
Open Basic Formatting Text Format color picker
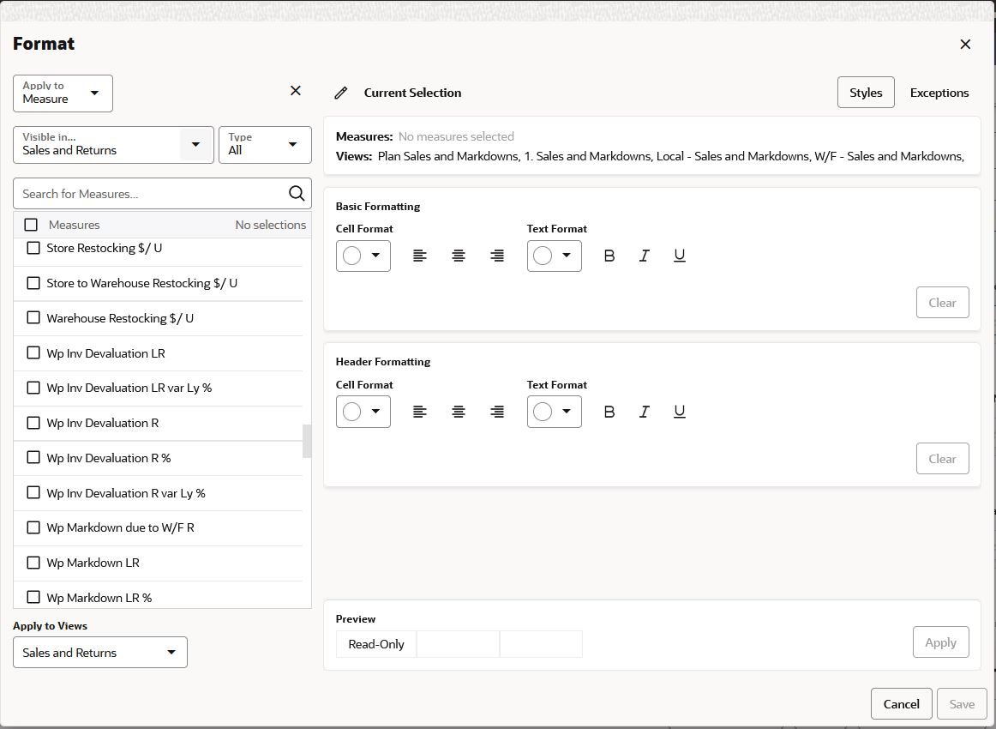(554, 256)
